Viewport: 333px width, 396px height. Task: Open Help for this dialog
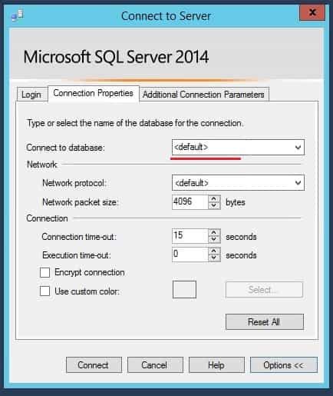click(x=216, y=364)
